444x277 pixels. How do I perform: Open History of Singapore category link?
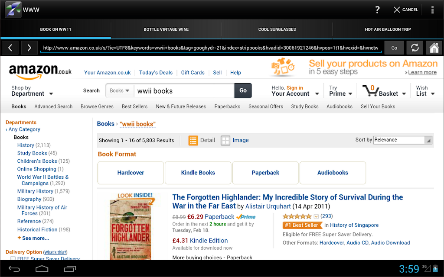pyautogui.click(x=354, y=225)
